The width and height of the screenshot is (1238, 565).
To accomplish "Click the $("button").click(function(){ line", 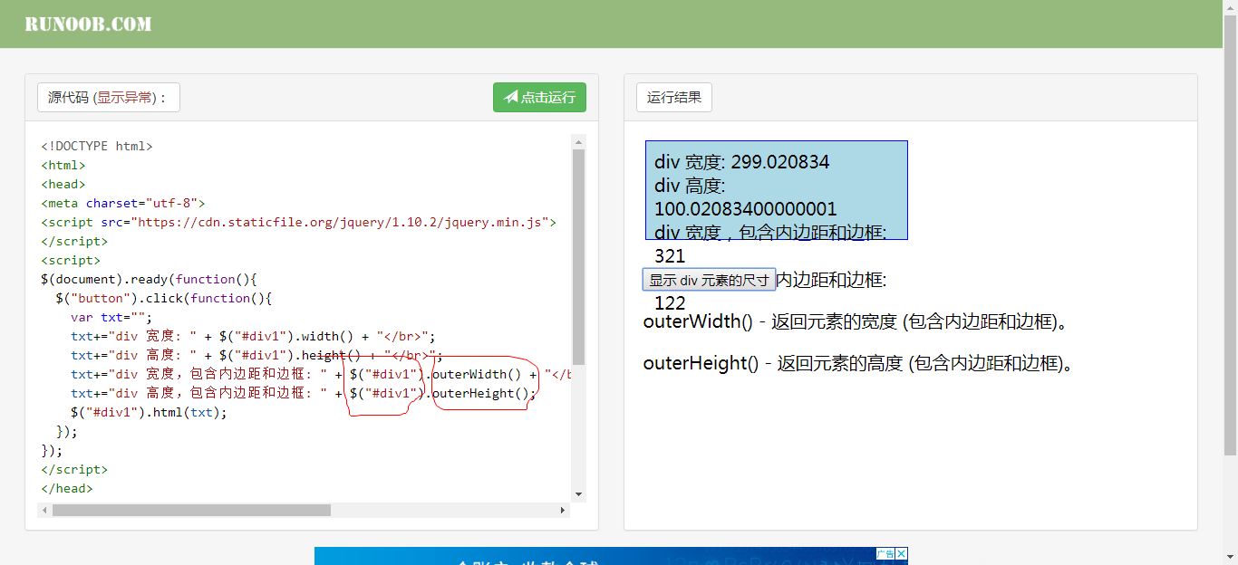I will 164,298.
